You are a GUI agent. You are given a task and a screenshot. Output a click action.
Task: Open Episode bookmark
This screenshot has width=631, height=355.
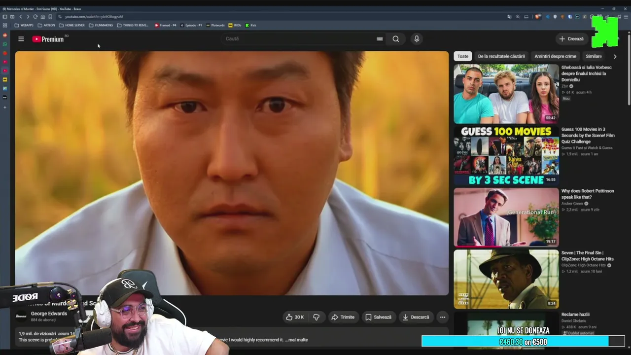pyautogui.click(x=191, y=25)
